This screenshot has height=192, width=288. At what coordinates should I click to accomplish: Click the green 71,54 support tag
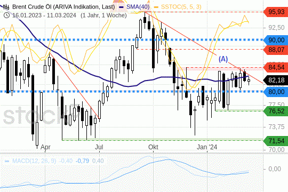(x=276, y=141)
